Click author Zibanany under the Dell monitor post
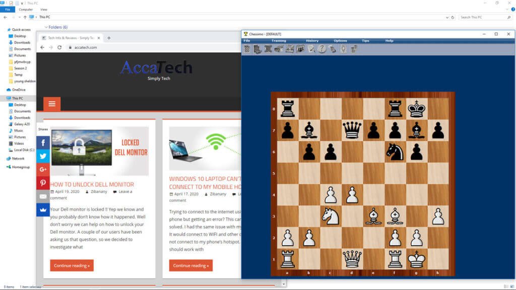The width and height of the screenshot is (516, 290). [99, 192]
